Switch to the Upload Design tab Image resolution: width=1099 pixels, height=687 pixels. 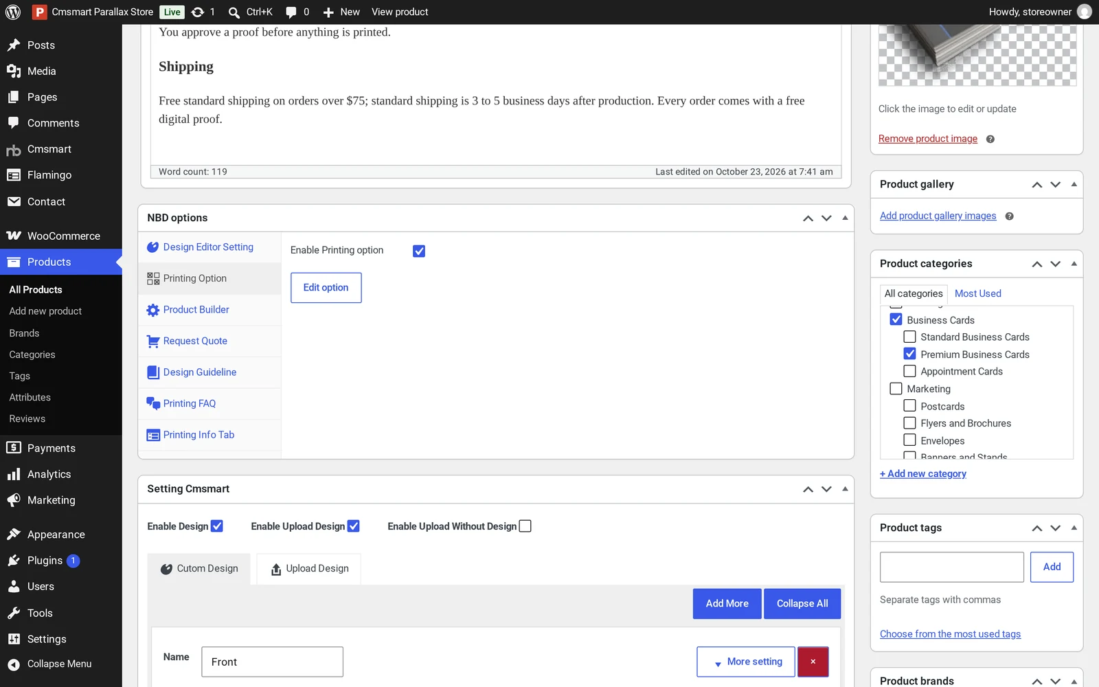pos(309,569)
